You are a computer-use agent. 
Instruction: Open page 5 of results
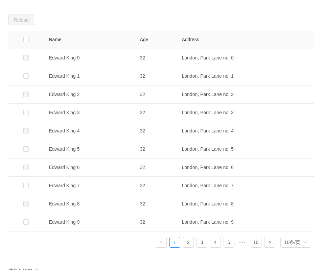(229, 242)
